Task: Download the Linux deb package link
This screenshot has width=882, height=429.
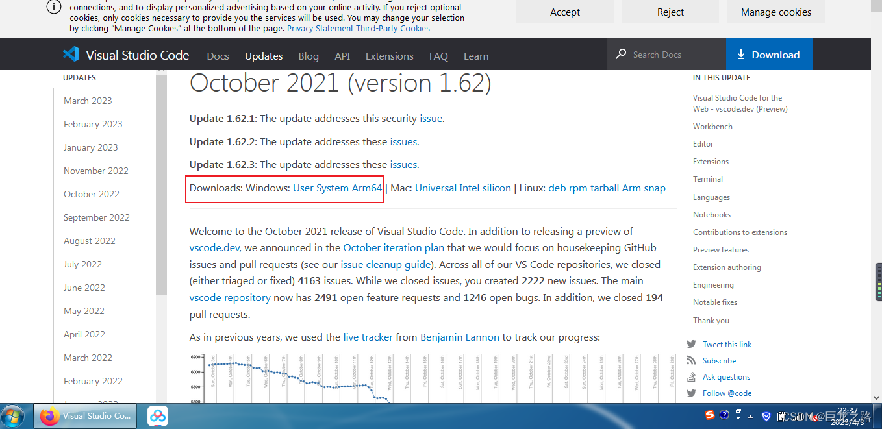Action: point(557,188)
